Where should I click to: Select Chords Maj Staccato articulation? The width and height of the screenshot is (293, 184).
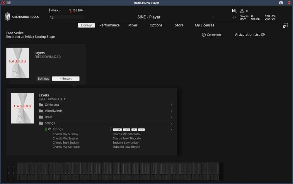point(66,147)
